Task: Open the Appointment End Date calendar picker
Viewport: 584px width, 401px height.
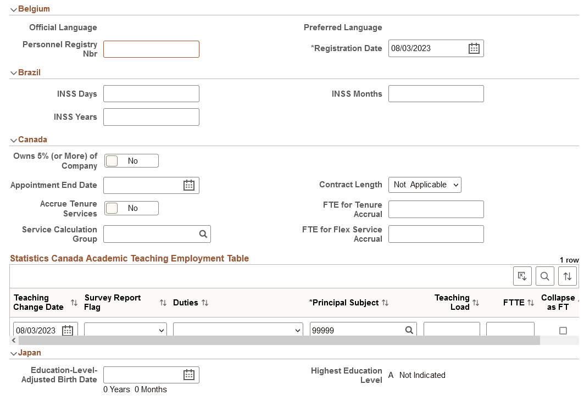Action: coord(189,185)
